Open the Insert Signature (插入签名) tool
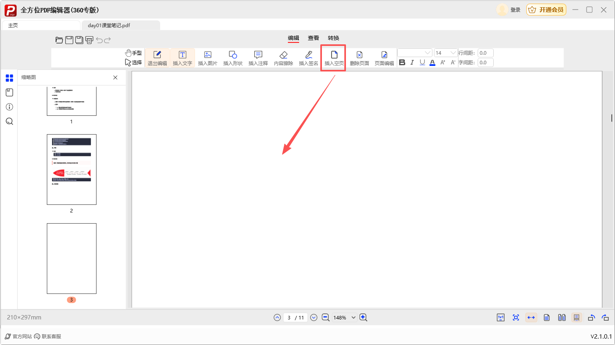Screen dimensions: 615x345 coord(308,58)
